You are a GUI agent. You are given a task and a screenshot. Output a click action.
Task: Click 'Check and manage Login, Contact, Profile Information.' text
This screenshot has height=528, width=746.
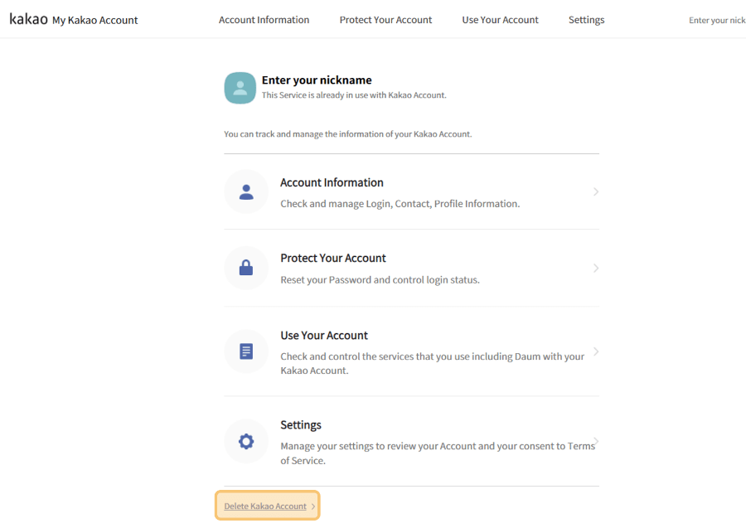point(400,204)
